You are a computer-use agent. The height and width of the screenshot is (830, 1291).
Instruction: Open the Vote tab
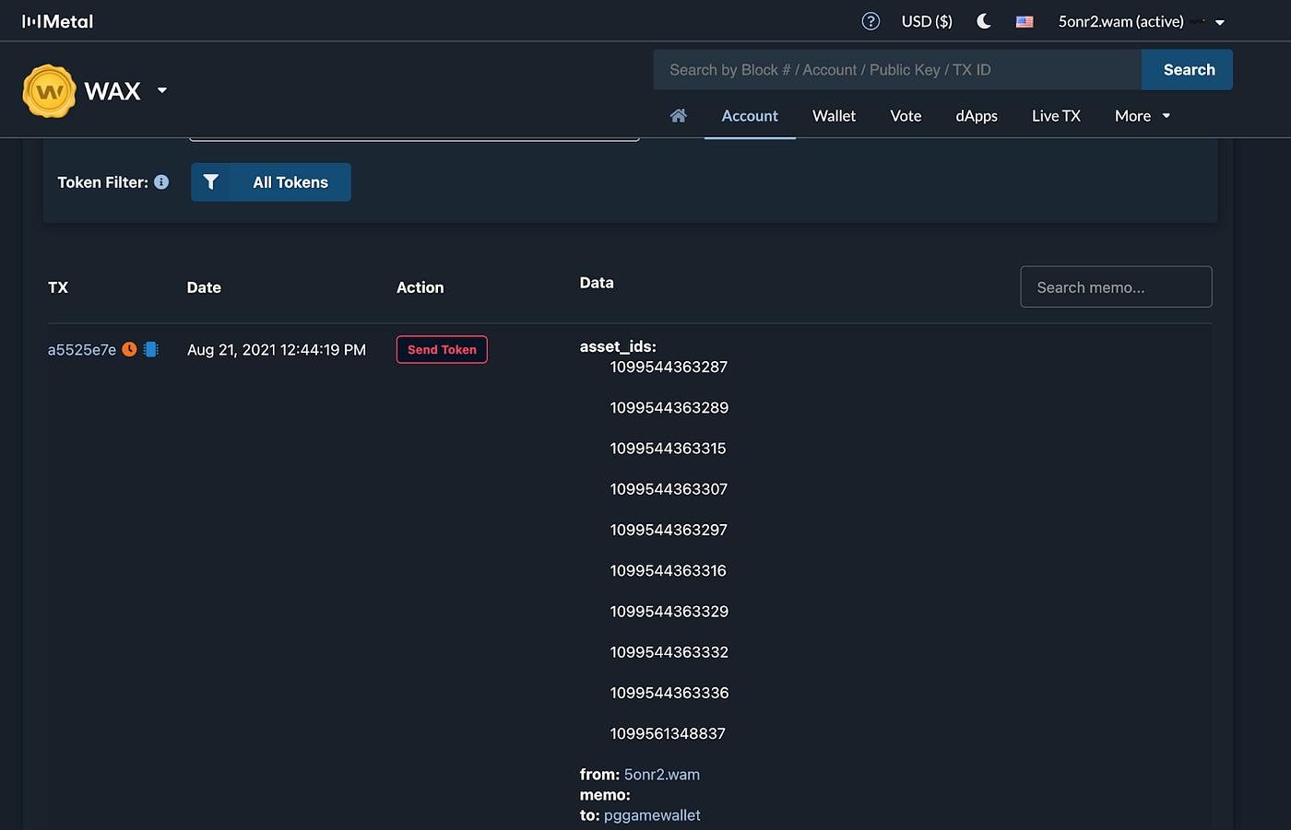pos(906,116)
